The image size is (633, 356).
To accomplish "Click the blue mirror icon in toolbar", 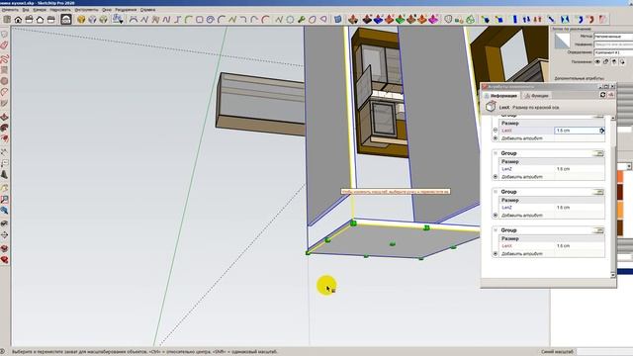I will coord(565,20).
